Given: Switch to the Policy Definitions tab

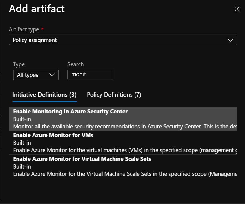Looking at the screenshot, I should tap(114, 95).
